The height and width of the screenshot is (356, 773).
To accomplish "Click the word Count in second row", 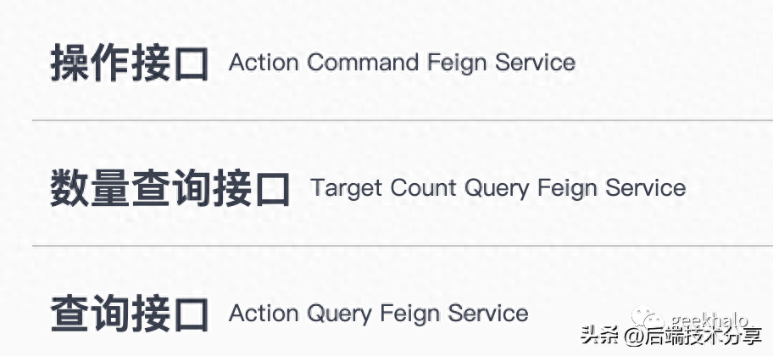I will click(x=424, y=188).
